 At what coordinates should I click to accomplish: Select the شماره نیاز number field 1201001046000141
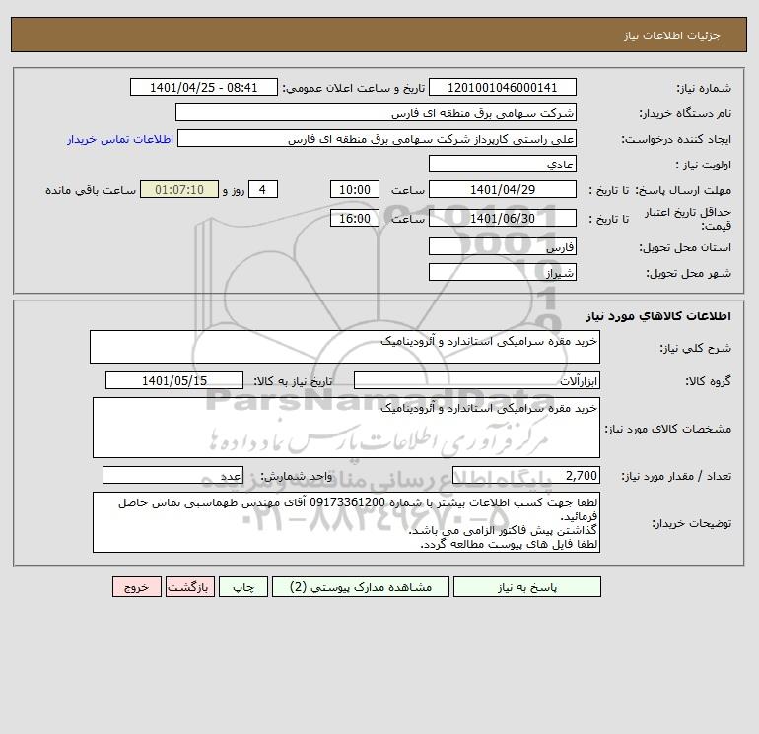point(503,87)
